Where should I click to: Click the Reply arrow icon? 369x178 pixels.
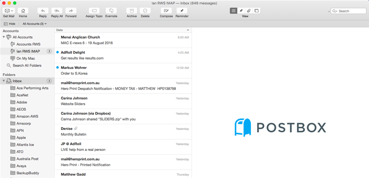pos(43,11)
